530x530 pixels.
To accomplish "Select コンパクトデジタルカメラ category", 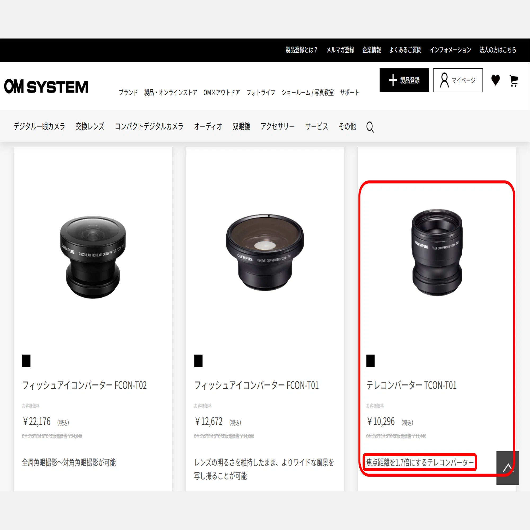I will pyautogui.click(x=149, y=126).
